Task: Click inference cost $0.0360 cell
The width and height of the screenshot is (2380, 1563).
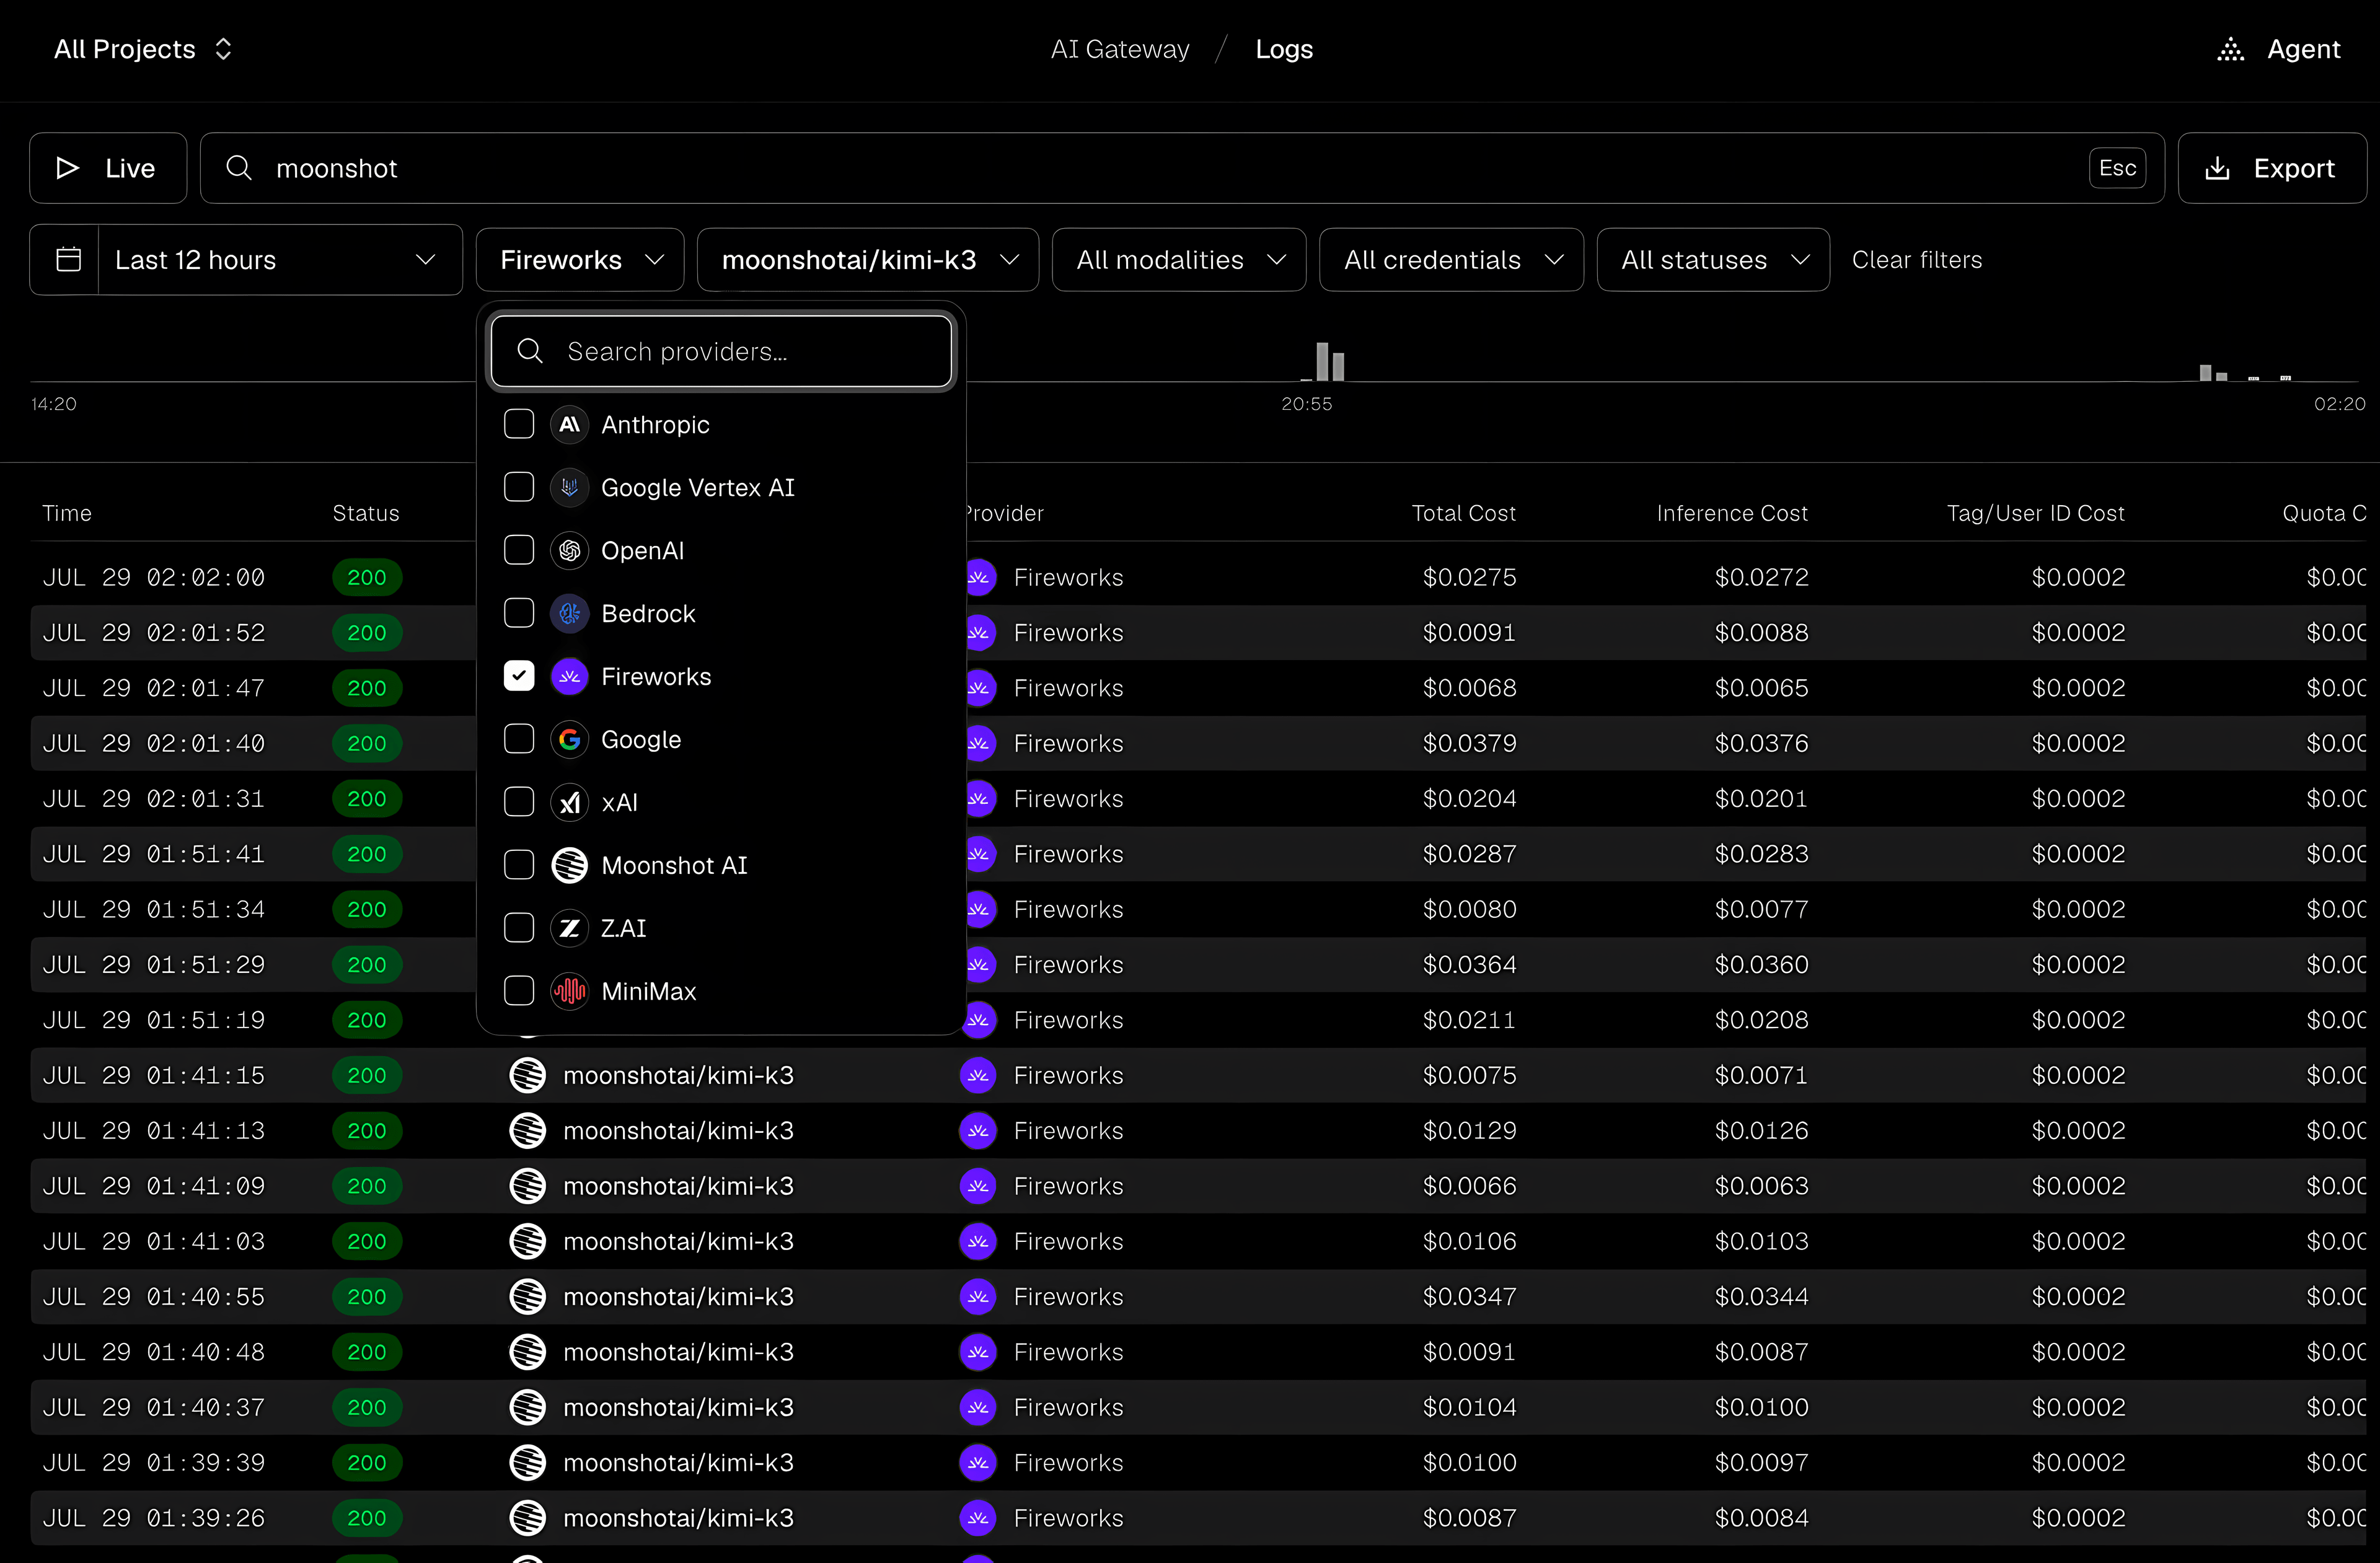Action: coord(1761,965)
